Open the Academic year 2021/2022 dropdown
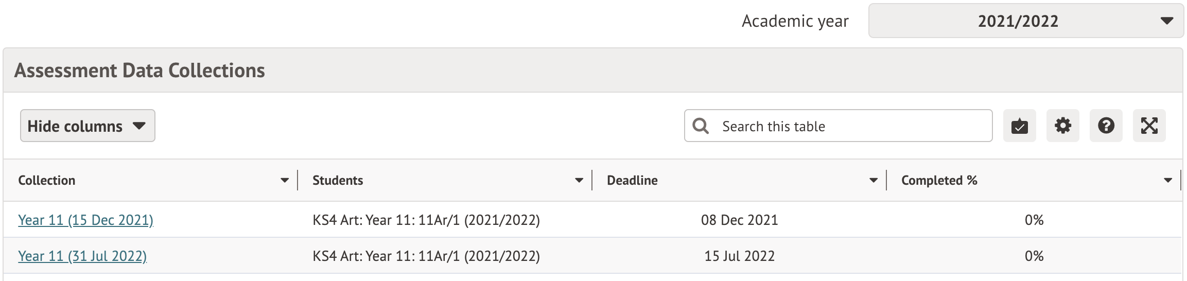The height and width of the screenshot is (281, 1187). click(1025, 21)
